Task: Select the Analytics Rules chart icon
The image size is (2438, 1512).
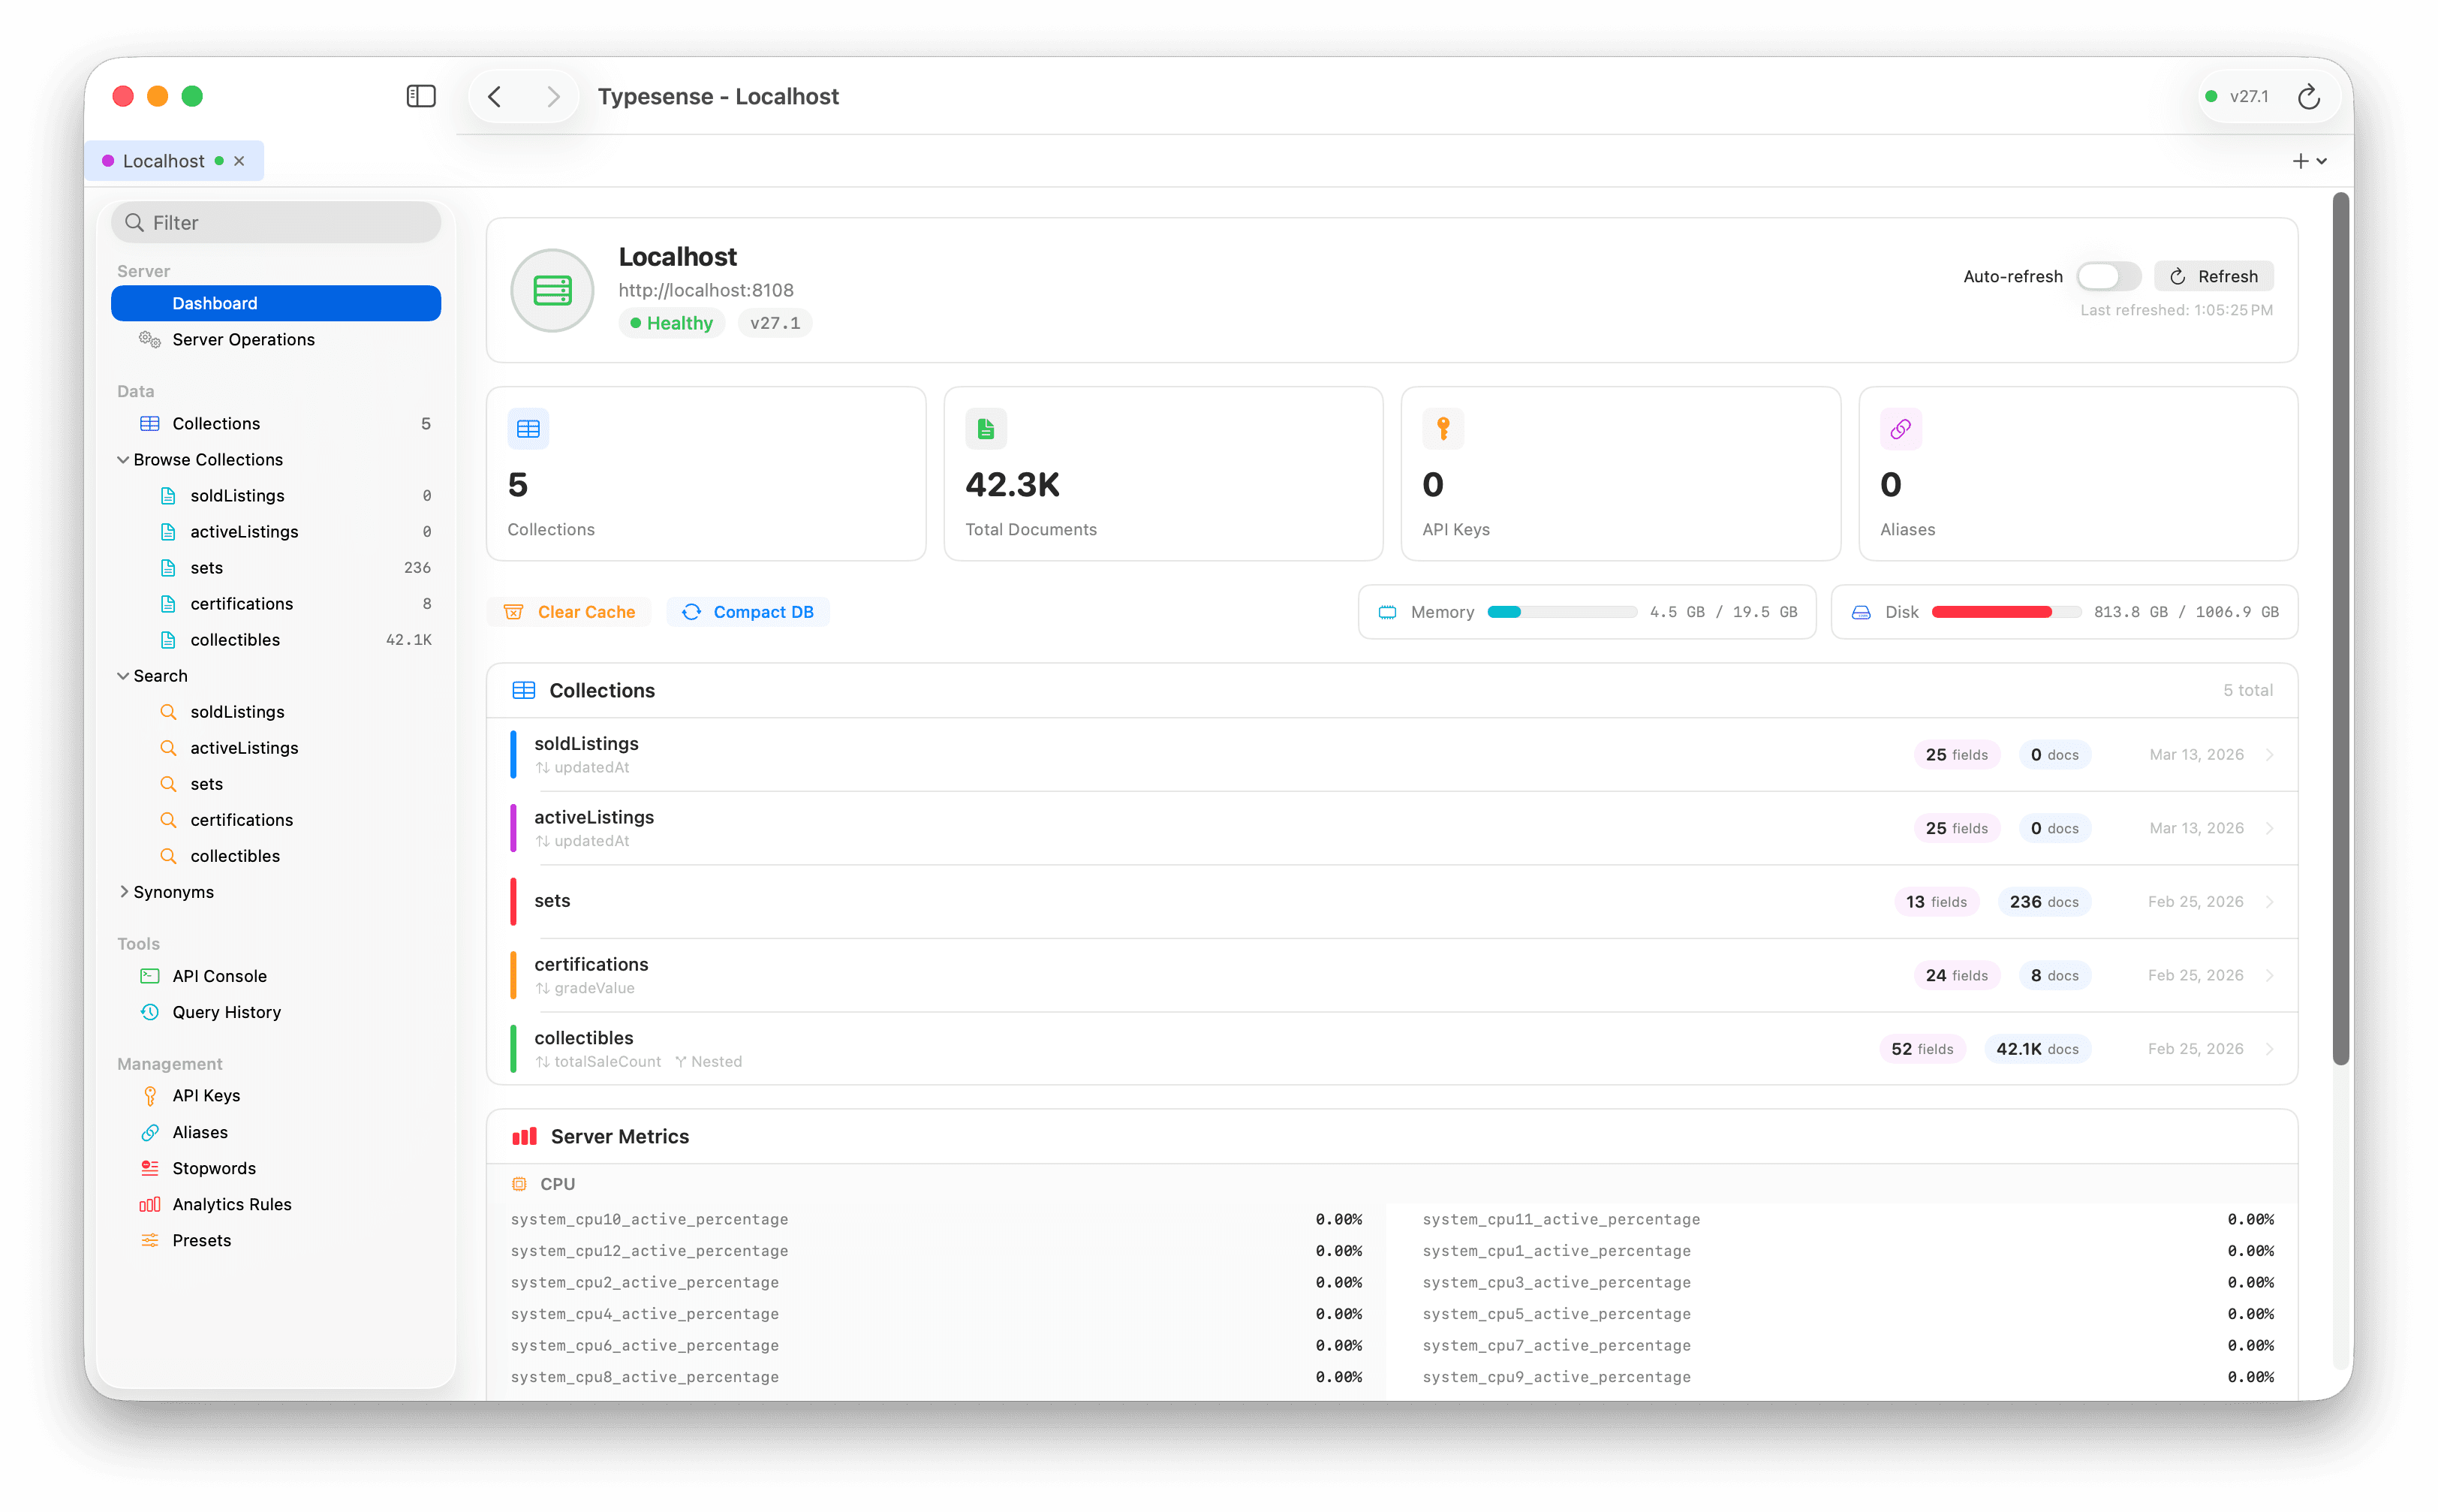Action: (x=149, y=1204)
